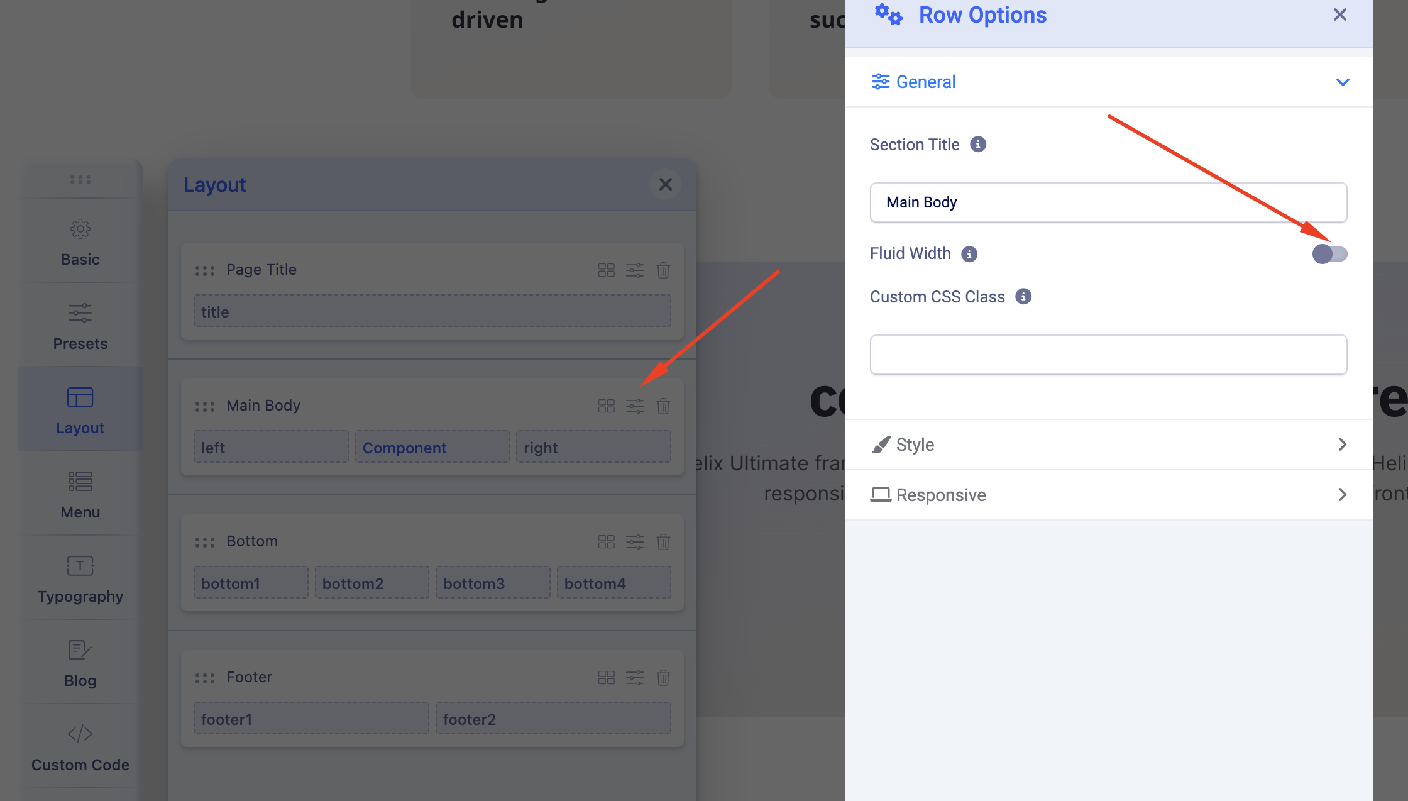Collapse the General section
Image resolution: width=1408 pixels, height=801 pixels.
1342,82
